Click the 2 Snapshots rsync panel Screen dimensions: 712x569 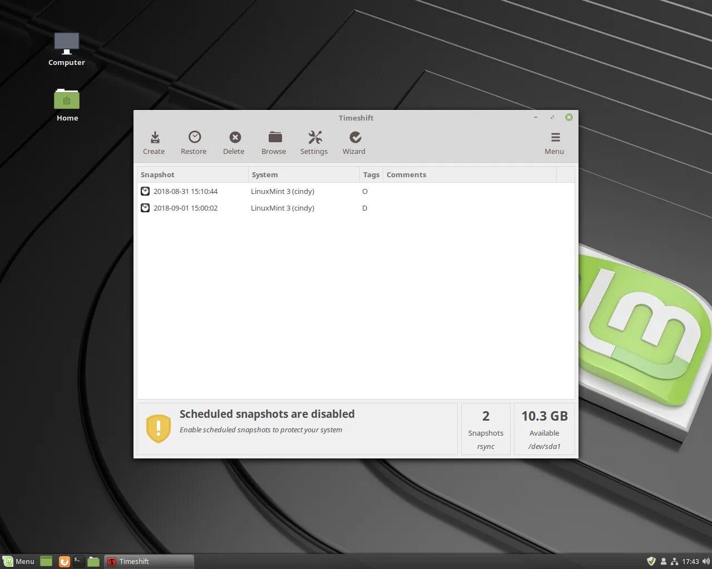[x=486, y=429]
